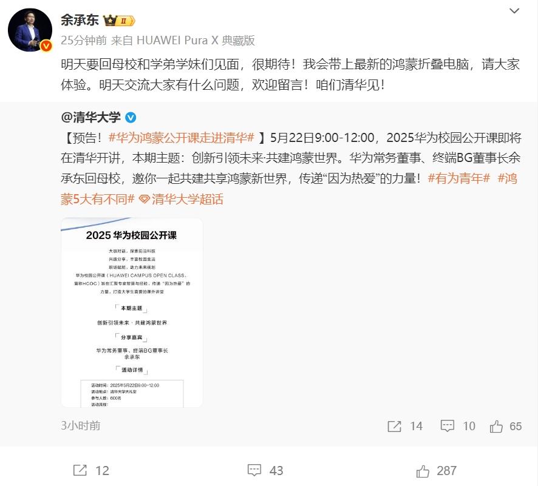Viewport: 538px width, 486px height.
Task: Click the crown membership level badge
Action: click(119, 21)
